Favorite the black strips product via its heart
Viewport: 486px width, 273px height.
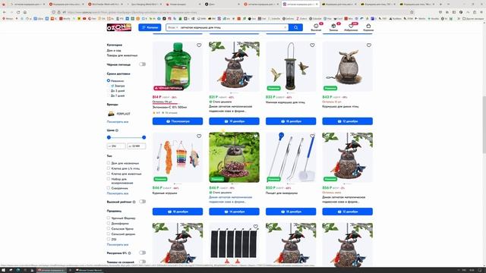(x=256, y=227)
